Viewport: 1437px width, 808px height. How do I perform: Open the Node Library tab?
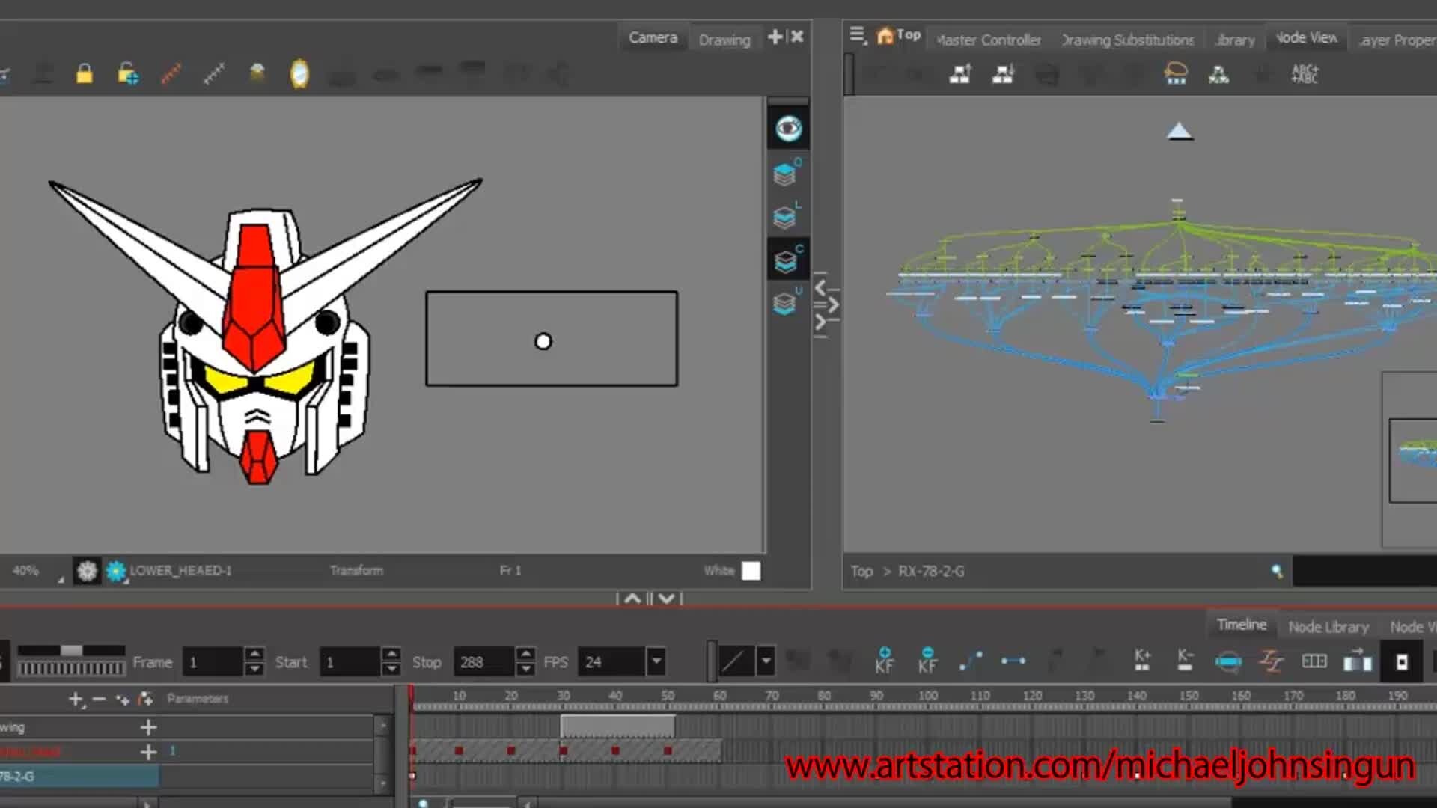(1328, 627)
